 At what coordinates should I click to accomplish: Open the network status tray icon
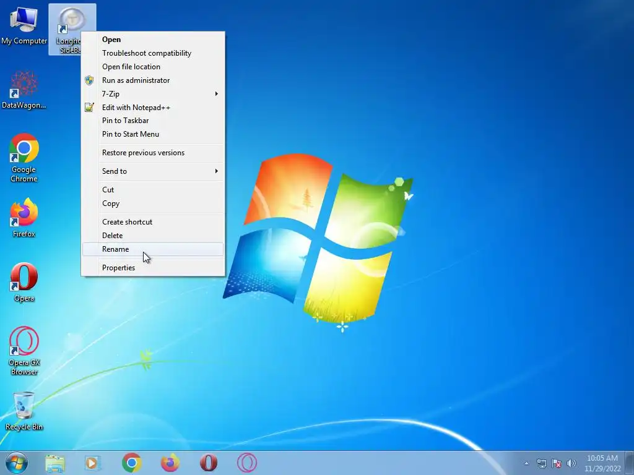pyautogui.click(x=541, y=463)
